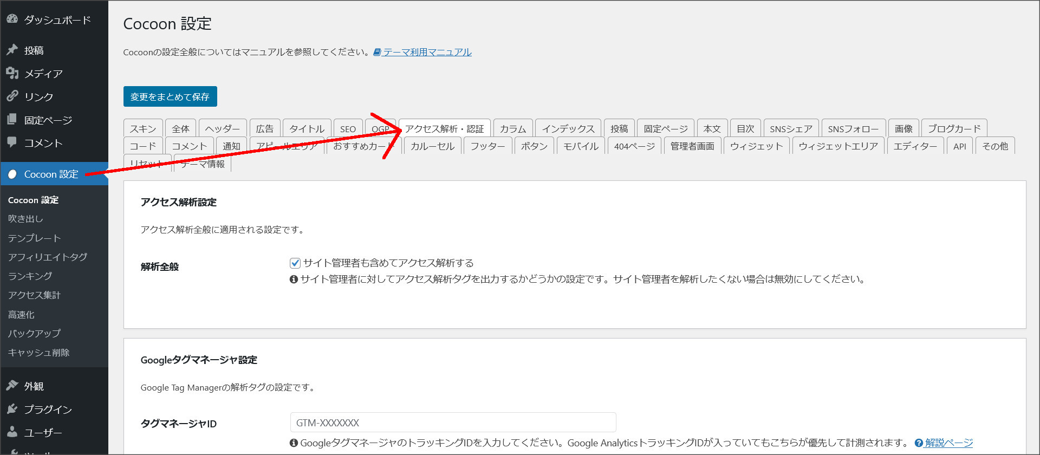This screenshot has height=455, width=1040.
Task: Click the タグマネージャID input field
Action: (453, 422)
